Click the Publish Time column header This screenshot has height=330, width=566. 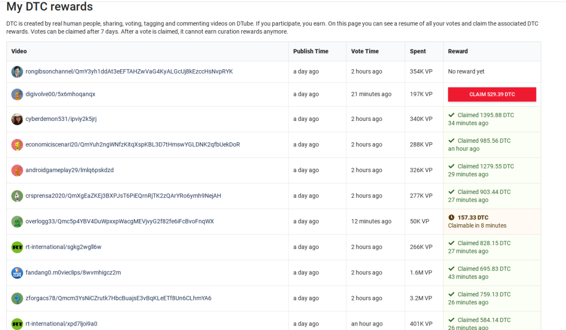311,51
